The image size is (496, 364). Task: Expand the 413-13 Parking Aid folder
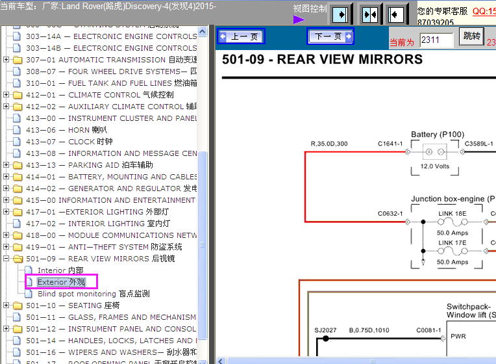coord(6,164)
